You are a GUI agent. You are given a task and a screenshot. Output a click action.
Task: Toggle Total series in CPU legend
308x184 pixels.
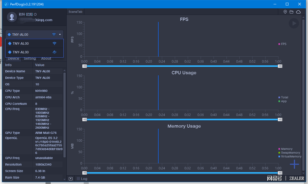(283, 97)
